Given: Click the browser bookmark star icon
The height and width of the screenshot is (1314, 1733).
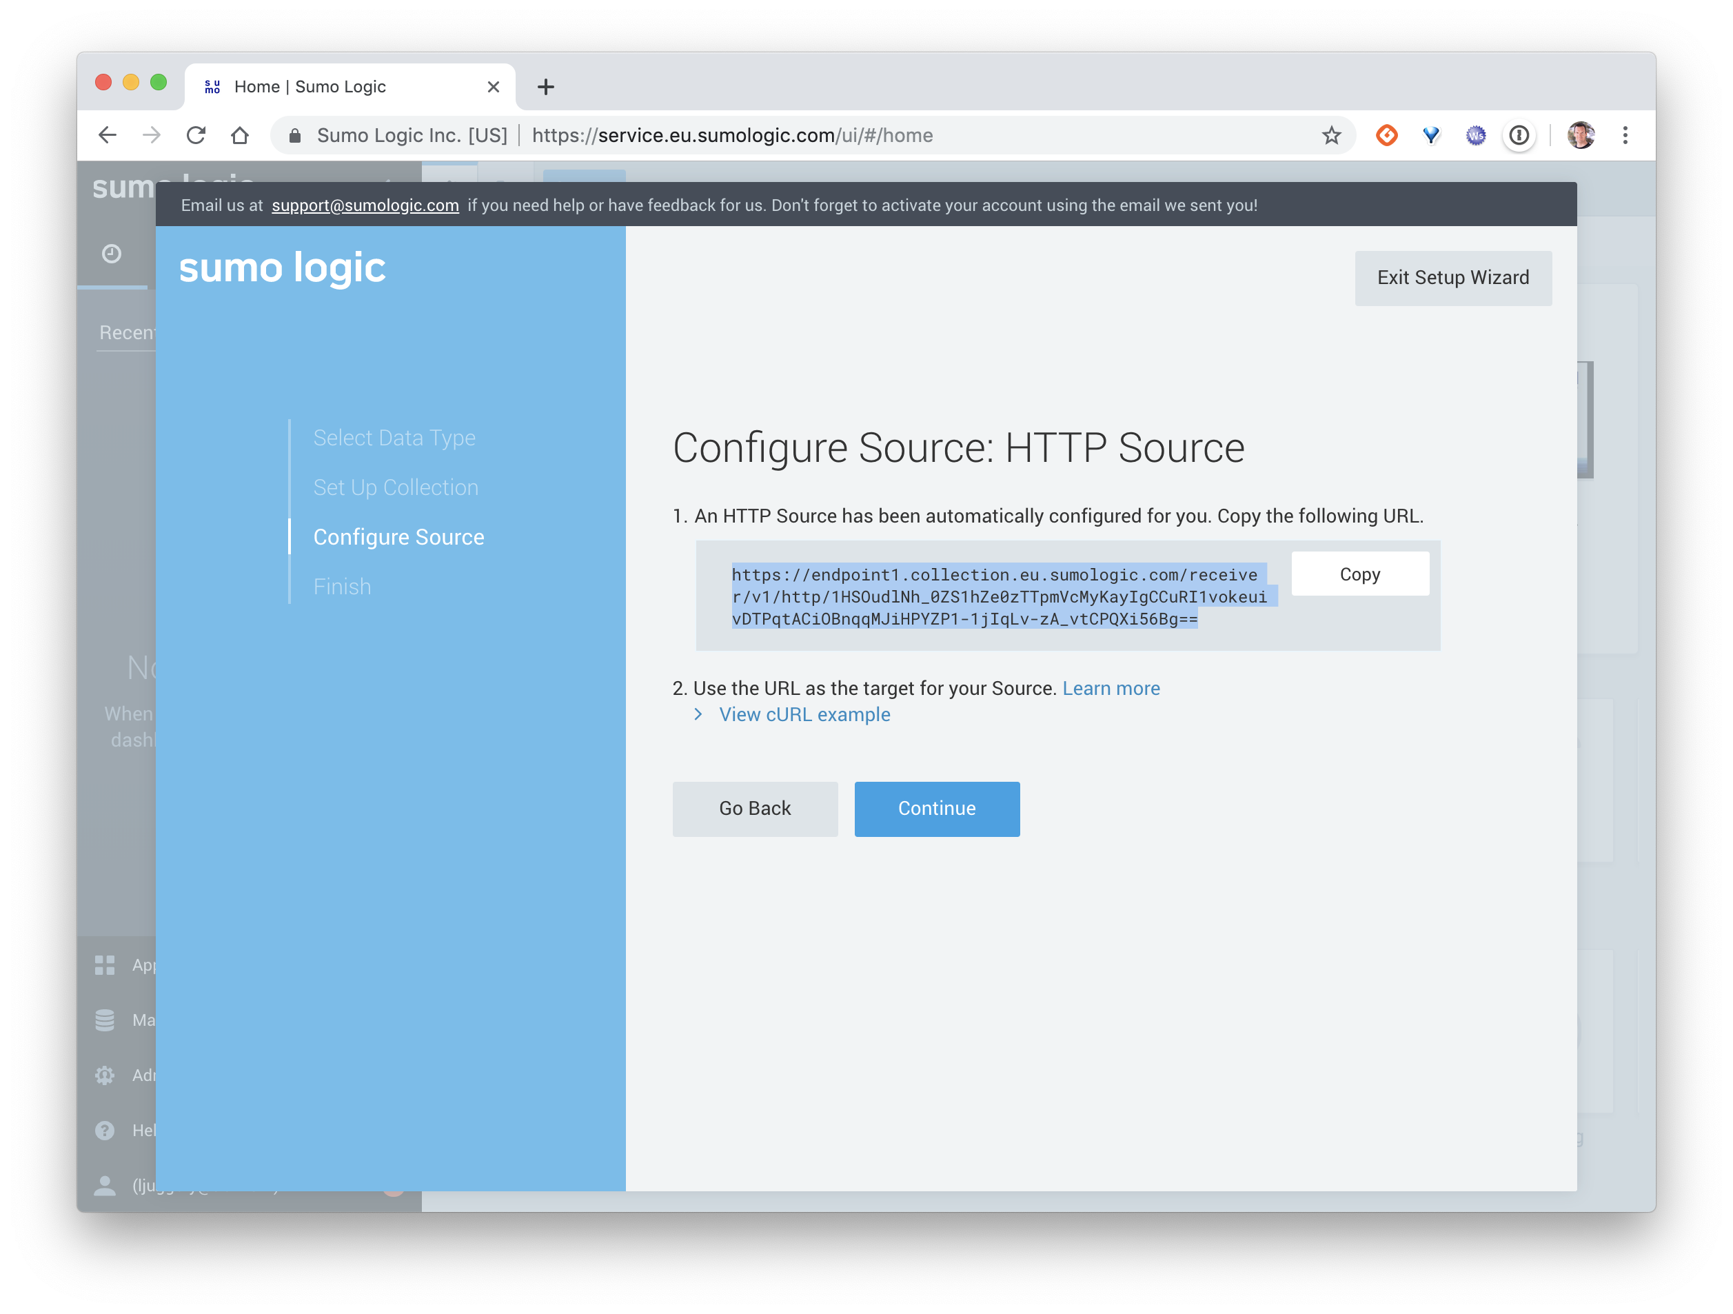Looking at the screenshot, I should tap(1332, 135).
